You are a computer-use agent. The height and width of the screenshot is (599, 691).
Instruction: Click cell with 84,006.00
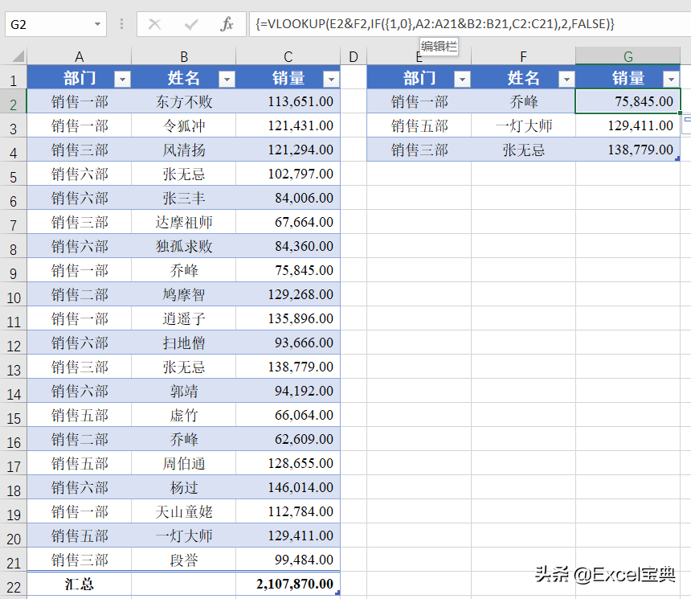(288, 198)
